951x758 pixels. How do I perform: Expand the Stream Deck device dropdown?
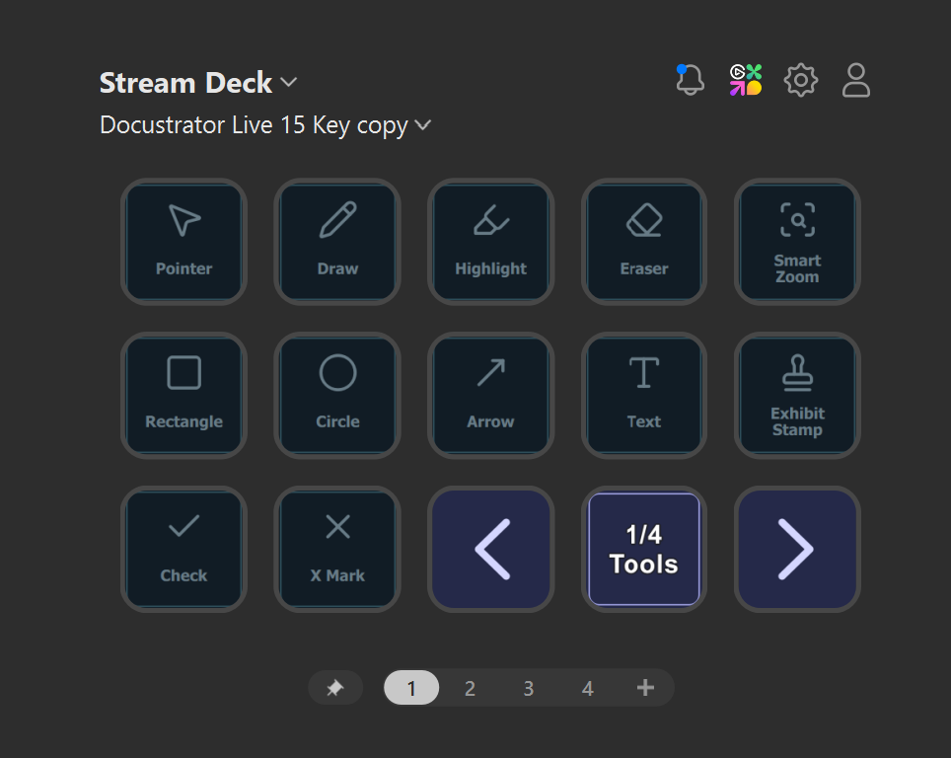tap(198, 83)
